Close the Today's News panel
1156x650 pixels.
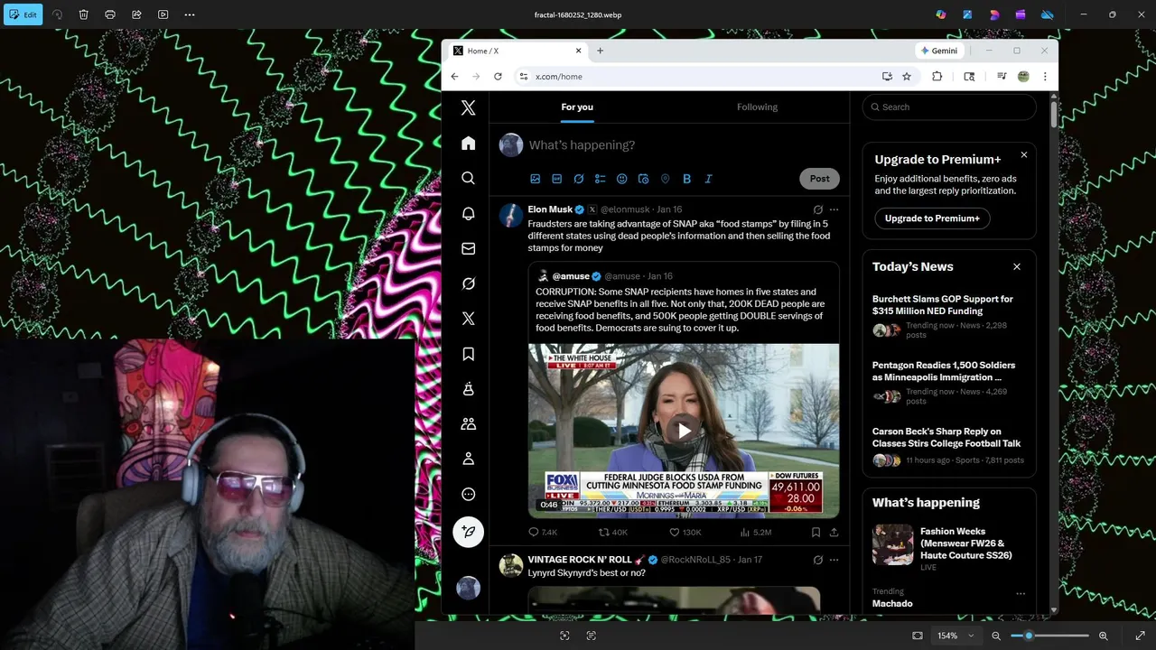coord(1017,266)
